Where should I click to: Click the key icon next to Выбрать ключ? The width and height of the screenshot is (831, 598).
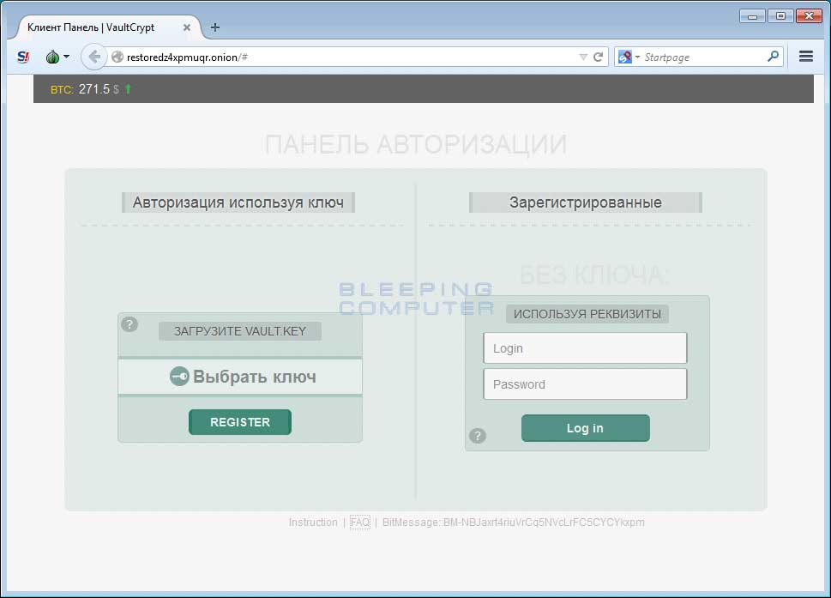179,377
